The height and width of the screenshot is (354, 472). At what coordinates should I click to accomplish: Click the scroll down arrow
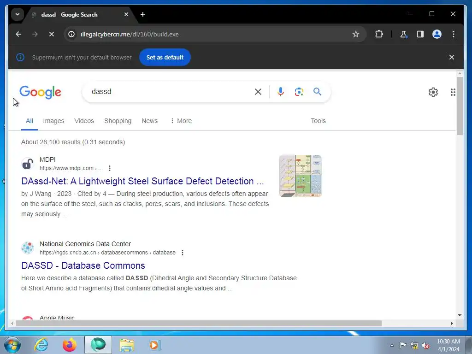[460, 315]
